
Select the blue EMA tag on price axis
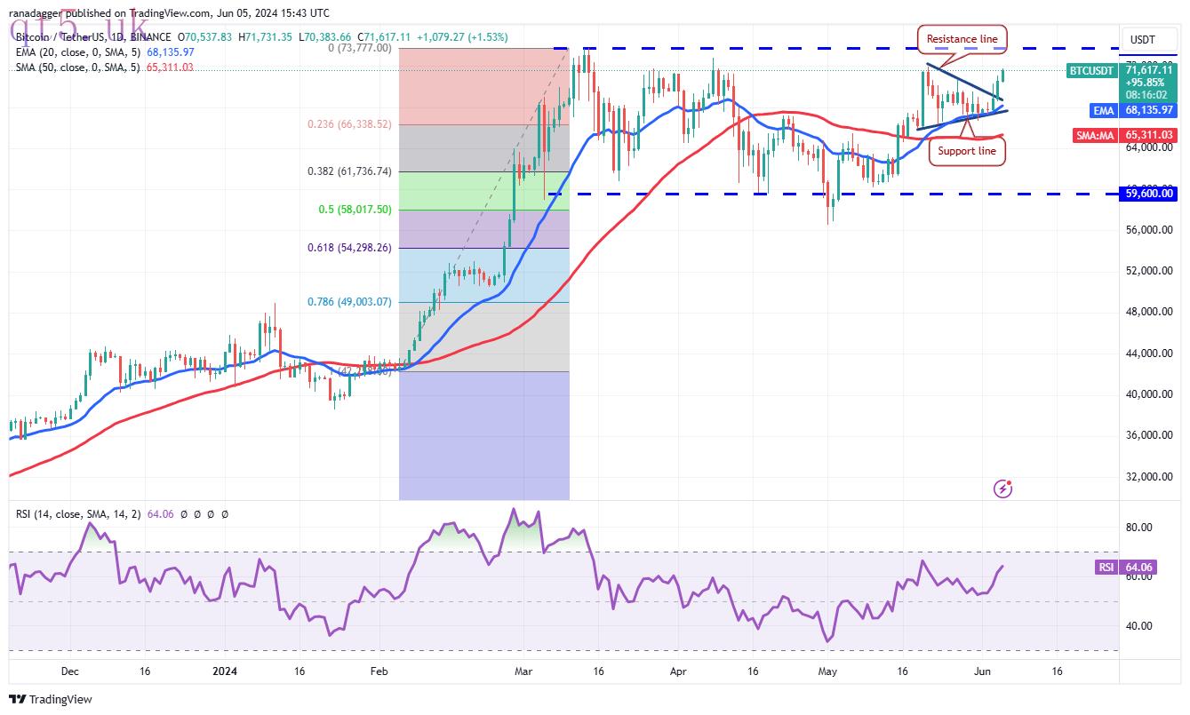click(1102, 109)
